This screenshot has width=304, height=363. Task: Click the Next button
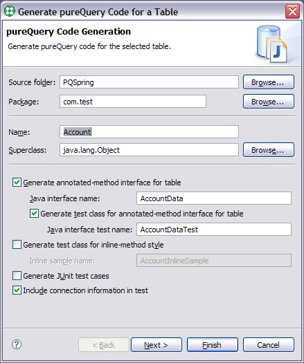tap(157, 345)
